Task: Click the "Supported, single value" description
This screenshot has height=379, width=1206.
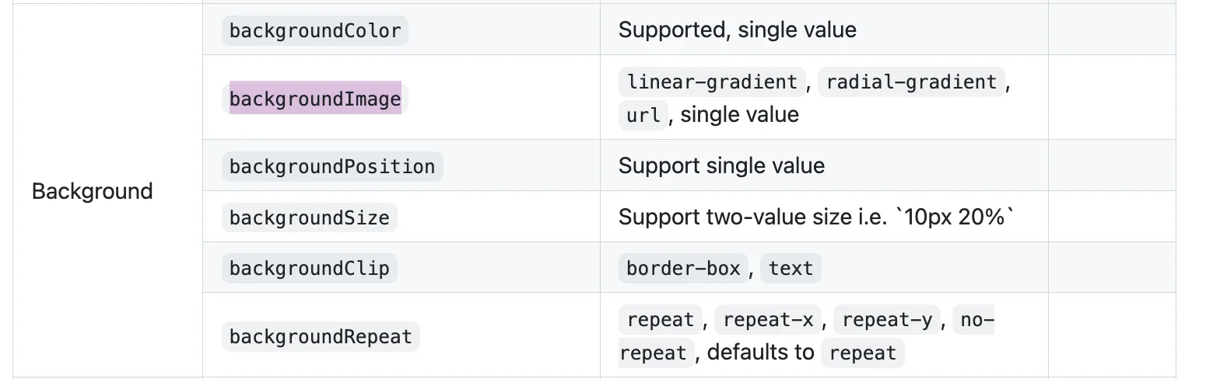Action: 737,30
